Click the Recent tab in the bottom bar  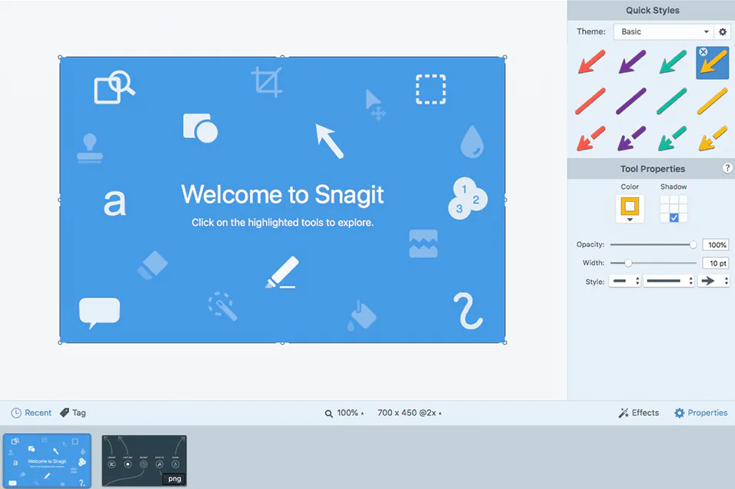tap(31, 412)
